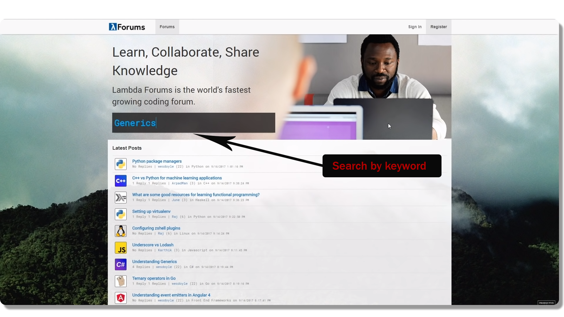This screenshot has height=317, width=564.
Task: Focus the search box containing Generics
Action: pos(194,123)
